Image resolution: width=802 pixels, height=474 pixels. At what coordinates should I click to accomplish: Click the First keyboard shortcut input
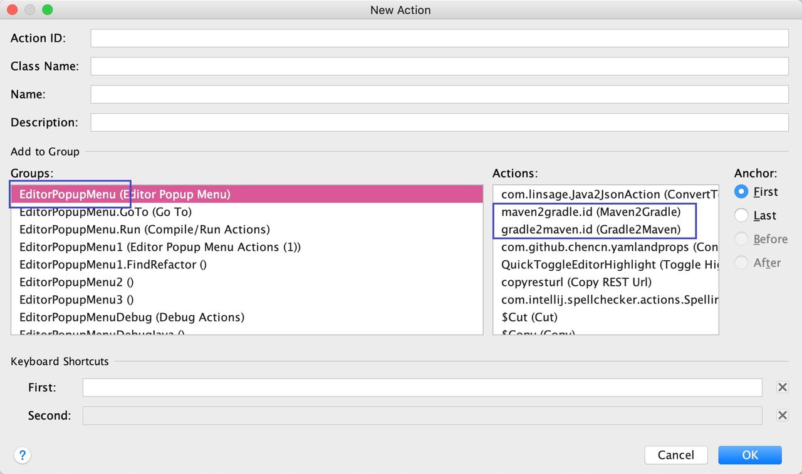tap(422, 388)
